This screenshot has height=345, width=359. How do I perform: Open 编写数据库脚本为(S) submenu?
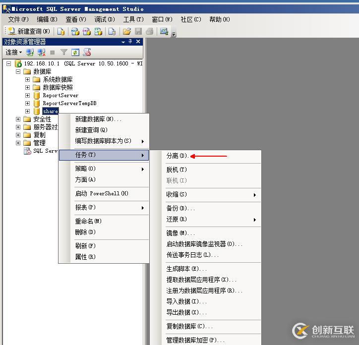click(104, 141)
